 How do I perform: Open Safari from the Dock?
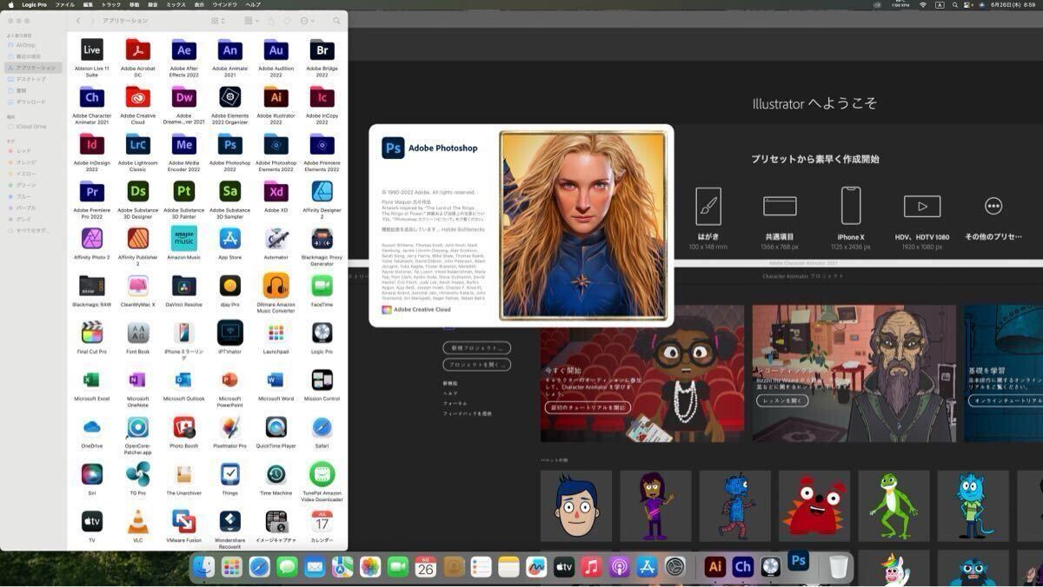tap(259, 567)
